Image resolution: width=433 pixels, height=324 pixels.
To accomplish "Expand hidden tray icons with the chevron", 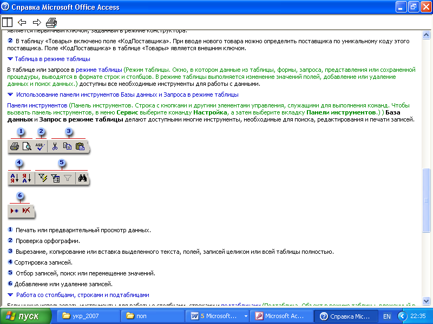I will pyautogui.click(x=402, y=316).
